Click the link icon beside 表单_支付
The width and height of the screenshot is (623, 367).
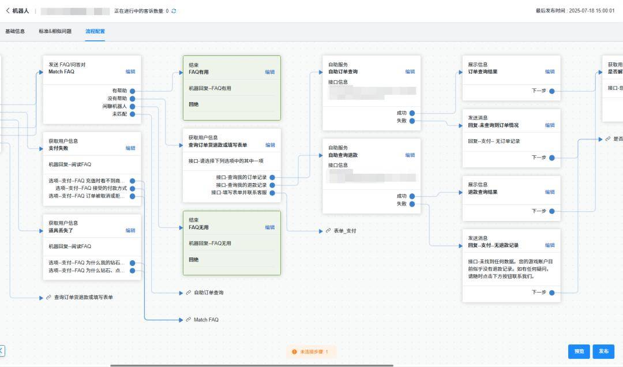point(328,231)
